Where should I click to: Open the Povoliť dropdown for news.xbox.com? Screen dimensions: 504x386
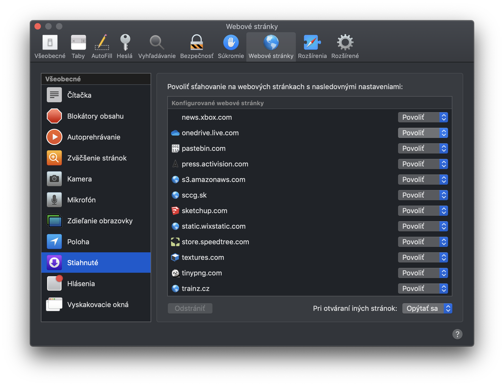423,117
